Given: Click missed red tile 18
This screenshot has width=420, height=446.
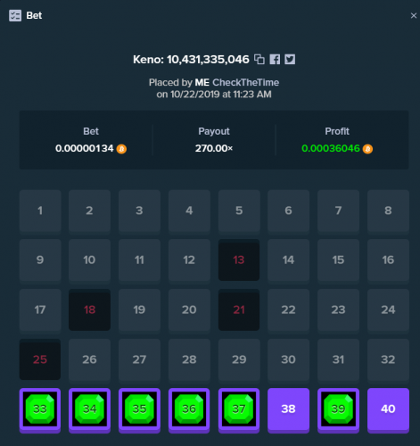Looking at the screenshot, I should click(89, 310).
